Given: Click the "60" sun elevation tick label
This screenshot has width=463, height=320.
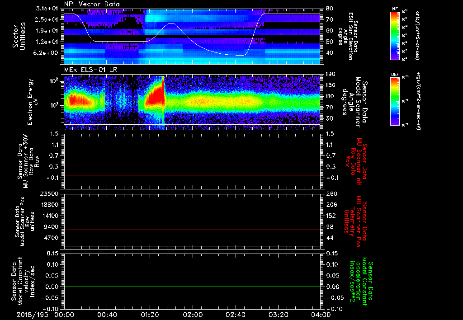Looking at the screenshot, I should click(330, 31).
